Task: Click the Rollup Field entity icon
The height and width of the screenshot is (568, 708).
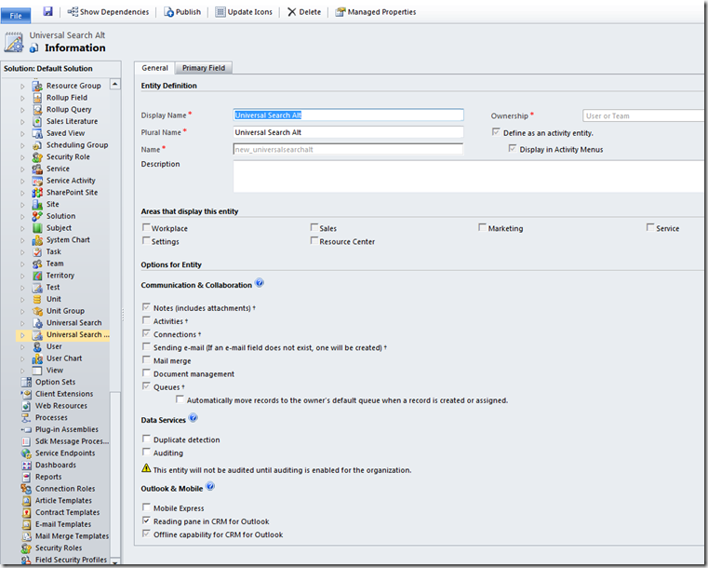Action: (37, 98)
